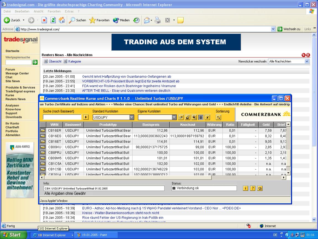Open the Eigene Kurslisten dropdown
This screenshot has width=318, height=239.
click(174, 117)
